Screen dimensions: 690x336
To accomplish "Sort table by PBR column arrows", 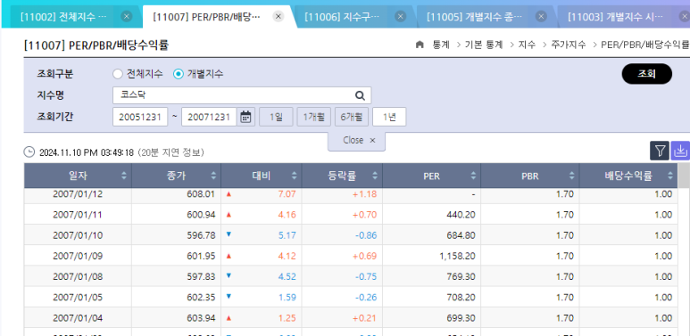I will (x=571, y=176).
